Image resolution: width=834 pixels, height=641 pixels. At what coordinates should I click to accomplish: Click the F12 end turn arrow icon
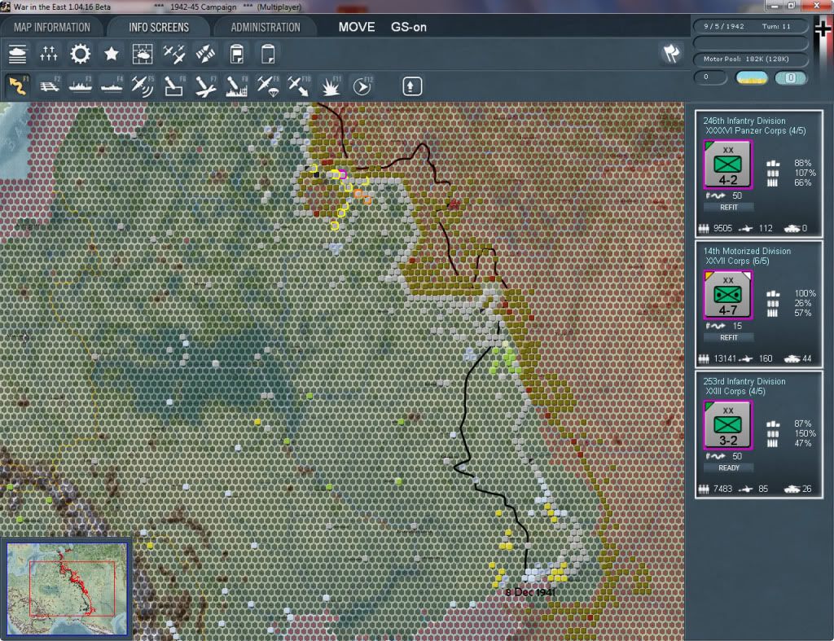pyautogui.click(x=362, y=86)
